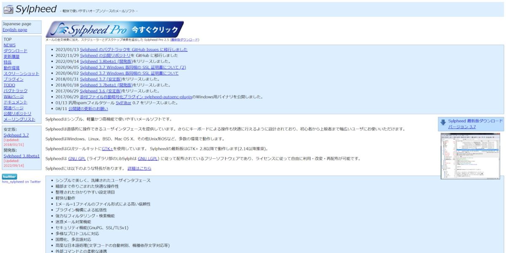Open hiro_sylpheed on Twitter link

coord(22,182)
